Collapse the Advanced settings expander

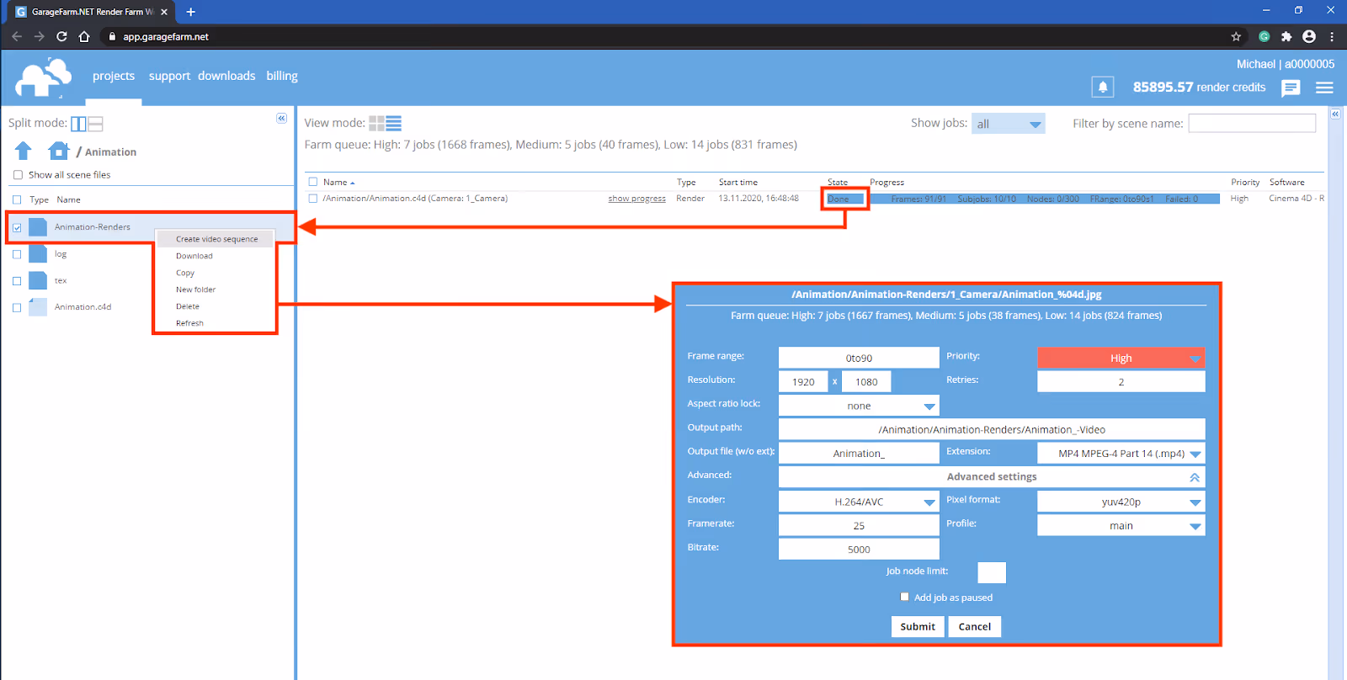pyautogui.click(x=1195, y=477)
